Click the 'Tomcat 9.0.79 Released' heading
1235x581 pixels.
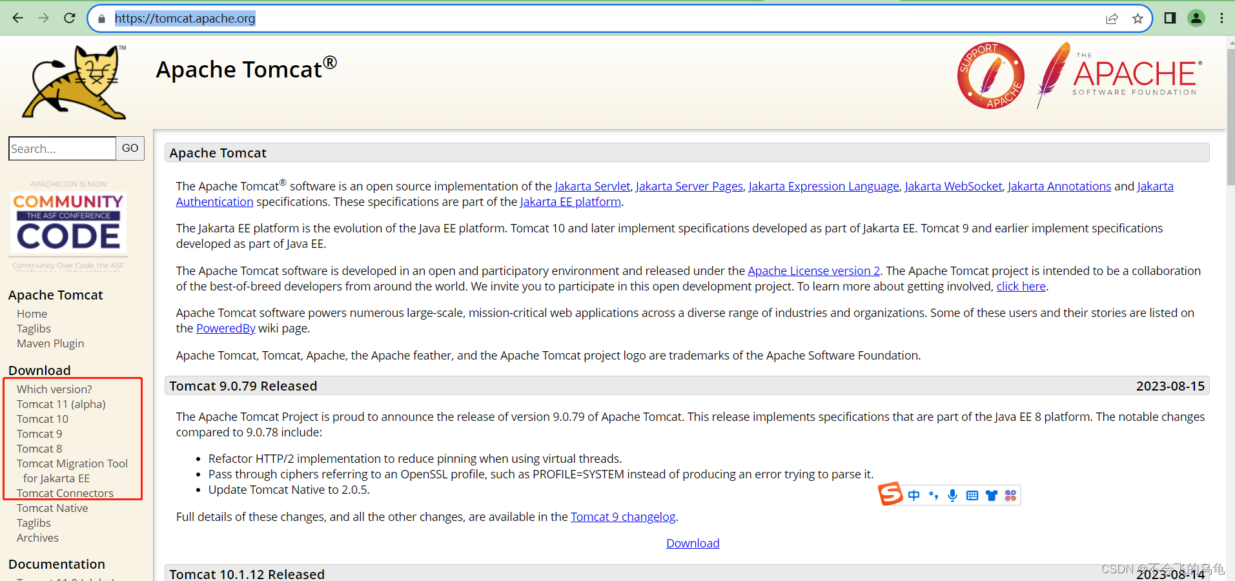click(x=243, y=386)
